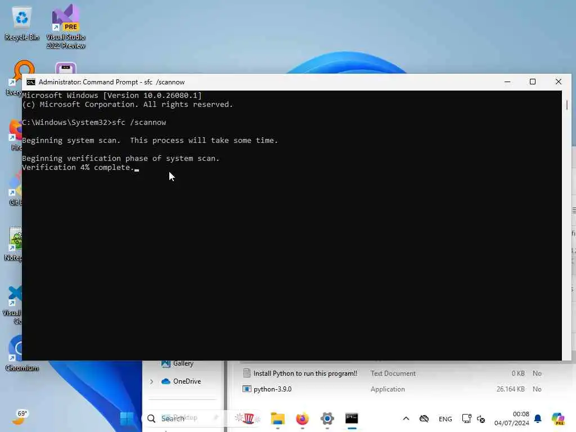Select OneDrive in Explorer navigation pane
Screen dimensions: 576x432
pyautogui.click(x=187, y=381)
